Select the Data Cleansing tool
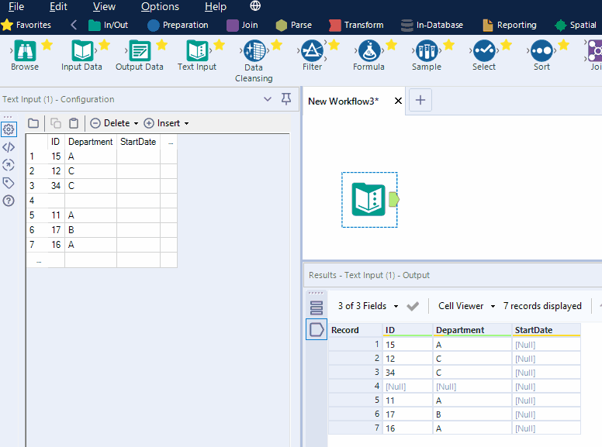 tap(254, 50)
